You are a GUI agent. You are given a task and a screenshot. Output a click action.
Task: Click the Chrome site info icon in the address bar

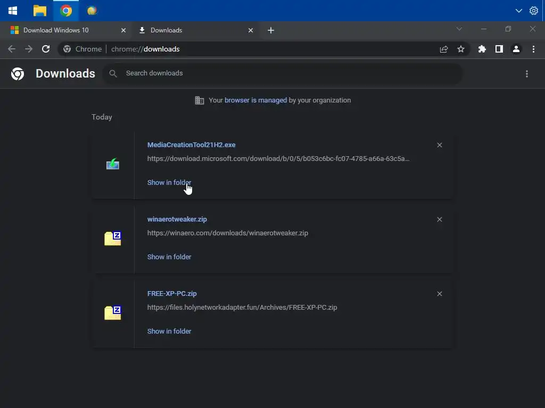click(67, 49)
